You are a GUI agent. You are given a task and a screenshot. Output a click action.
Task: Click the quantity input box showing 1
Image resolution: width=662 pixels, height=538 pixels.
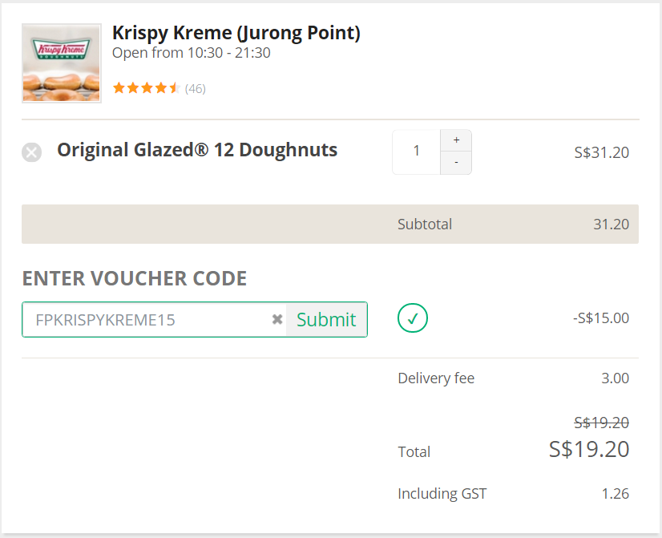(x=416, y=152)
